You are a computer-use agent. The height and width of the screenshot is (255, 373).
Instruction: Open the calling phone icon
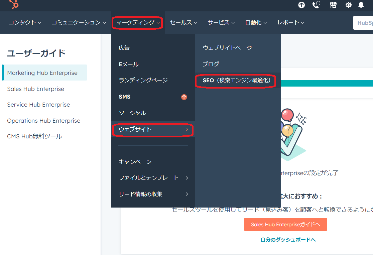pyautogui.click(x=316, y=5)
